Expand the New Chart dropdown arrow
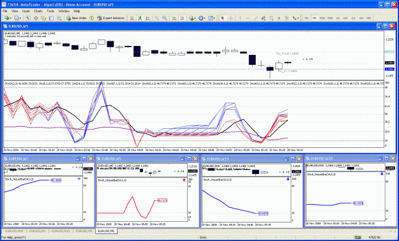Image resolution: width=399 pixels, height=241 pixels. coord(11,18)
